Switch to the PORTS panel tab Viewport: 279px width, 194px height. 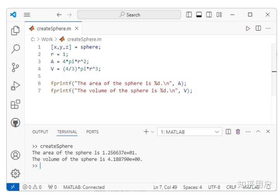tap(92, 132)
